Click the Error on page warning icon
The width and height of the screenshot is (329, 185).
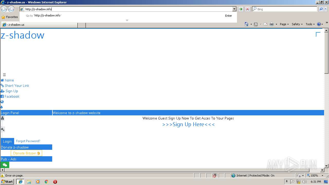coord(3,175)
